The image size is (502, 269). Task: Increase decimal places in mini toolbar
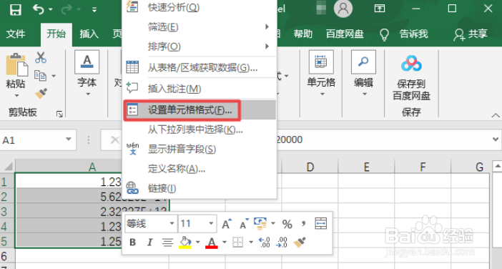click(x=264, y=243)
